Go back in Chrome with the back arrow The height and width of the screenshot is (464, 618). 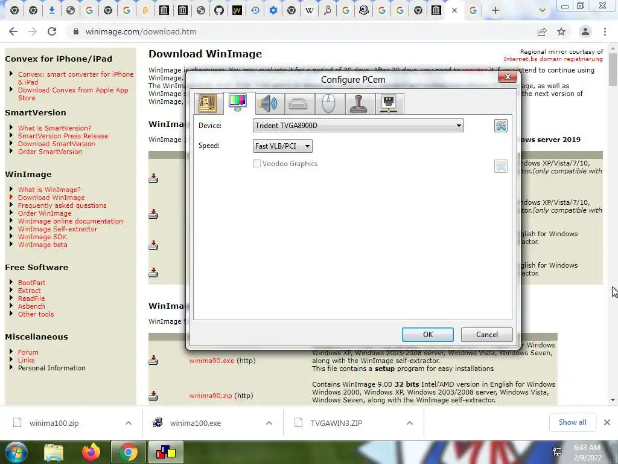click(13, 31)
